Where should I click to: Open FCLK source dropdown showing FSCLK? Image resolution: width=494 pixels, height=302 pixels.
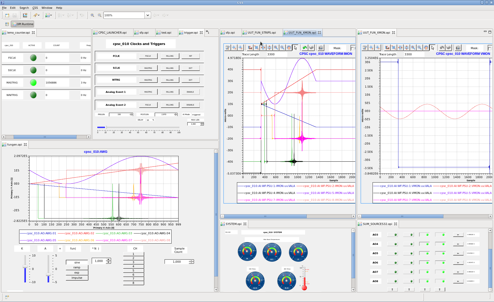(x=148, y=56)
